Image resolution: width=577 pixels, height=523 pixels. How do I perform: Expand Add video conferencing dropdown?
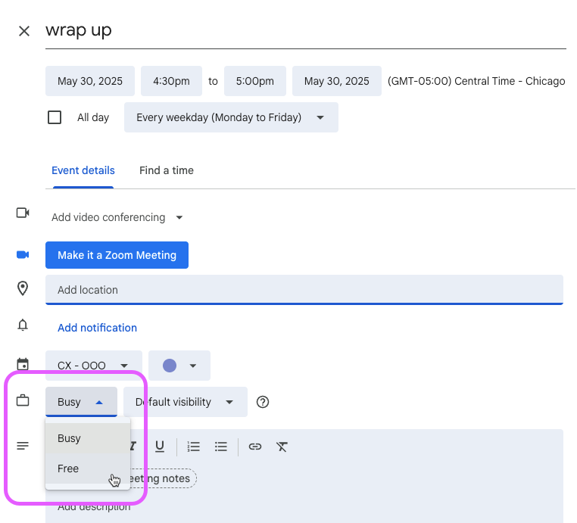tap(117, 217)
